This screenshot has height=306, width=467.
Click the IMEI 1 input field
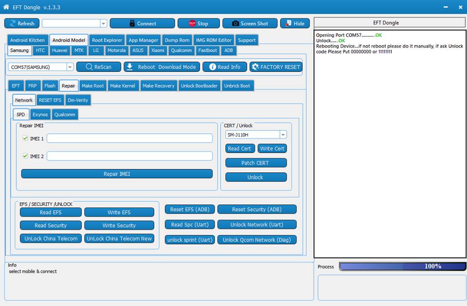click(x=129, y=138)
